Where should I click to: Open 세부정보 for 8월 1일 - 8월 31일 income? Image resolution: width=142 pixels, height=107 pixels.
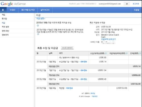point(84,79)
